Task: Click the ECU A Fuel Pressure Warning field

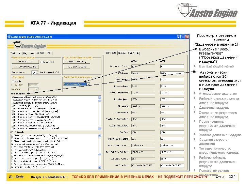Action: pyautogui.click(x=143, y=139)
